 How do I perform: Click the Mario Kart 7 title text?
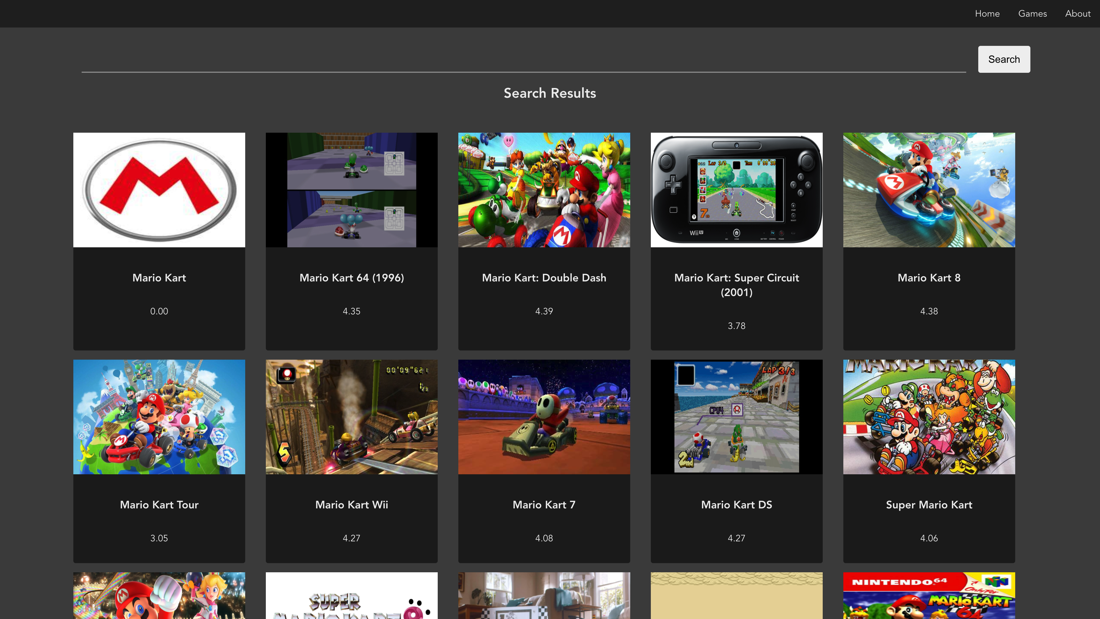point(544,504)
